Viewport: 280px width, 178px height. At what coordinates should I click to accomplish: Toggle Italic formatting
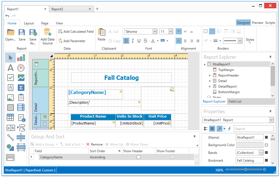coord(133,41)
